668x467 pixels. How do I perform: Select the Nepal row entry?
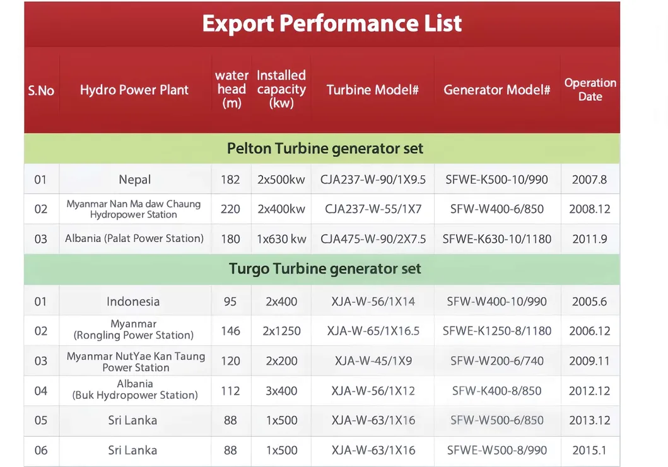134,178
